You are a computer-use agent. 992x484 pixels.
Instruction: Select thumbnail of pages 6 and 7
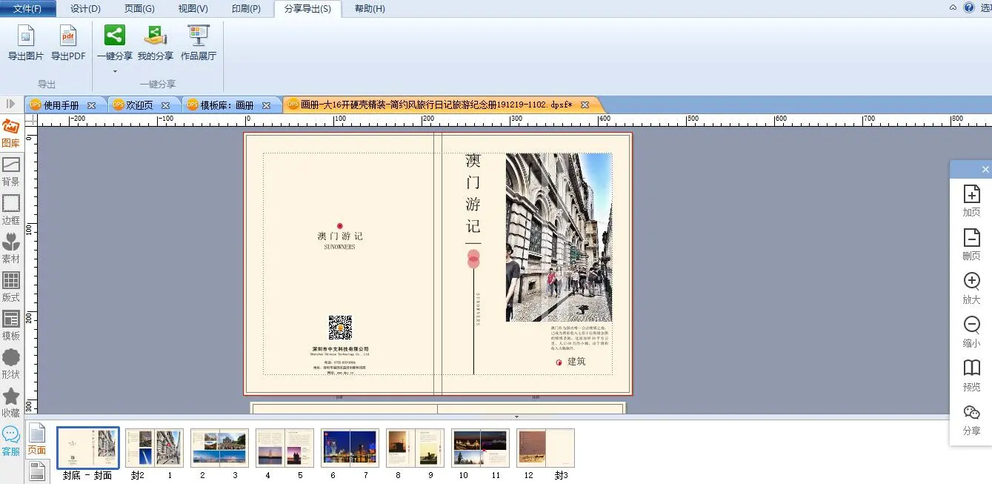[x=350, y=448]
